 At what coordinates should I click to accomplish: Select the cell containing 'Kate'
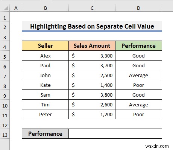click(46, 85)
